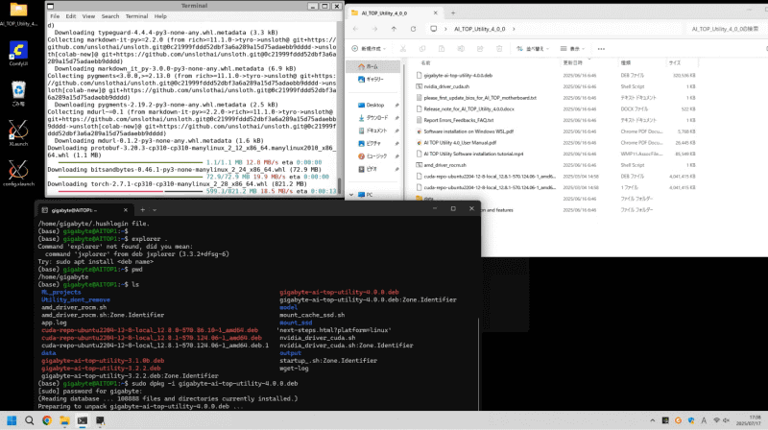
Task: Click the Copy icon in Explorer toolbar
Action: pos(422,49)
